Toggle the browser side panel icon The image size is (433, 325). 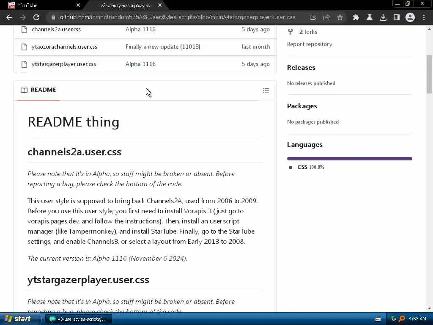coord(397,17)
